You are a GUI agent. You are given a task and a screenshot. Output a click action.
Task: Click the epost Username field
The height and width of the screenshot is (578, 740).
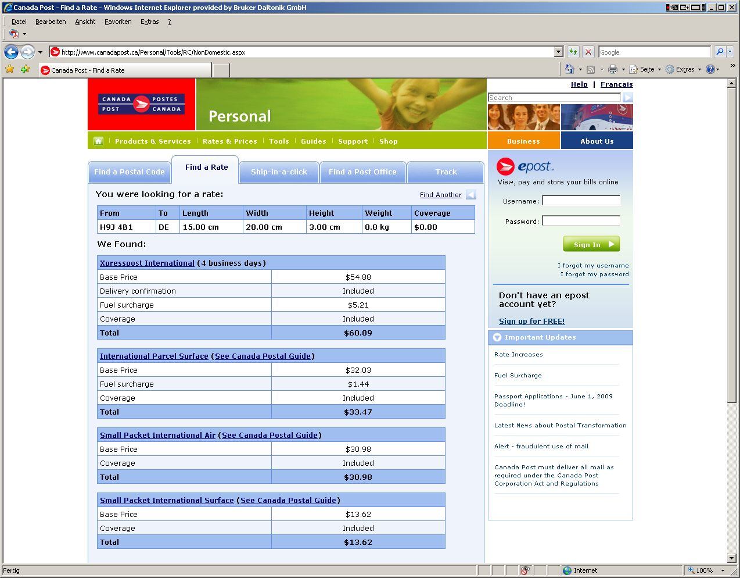(581, 201)
